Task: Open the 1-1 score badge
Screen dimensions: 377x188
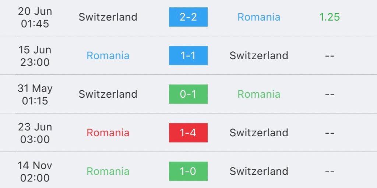Action: [x=188, y=56]
